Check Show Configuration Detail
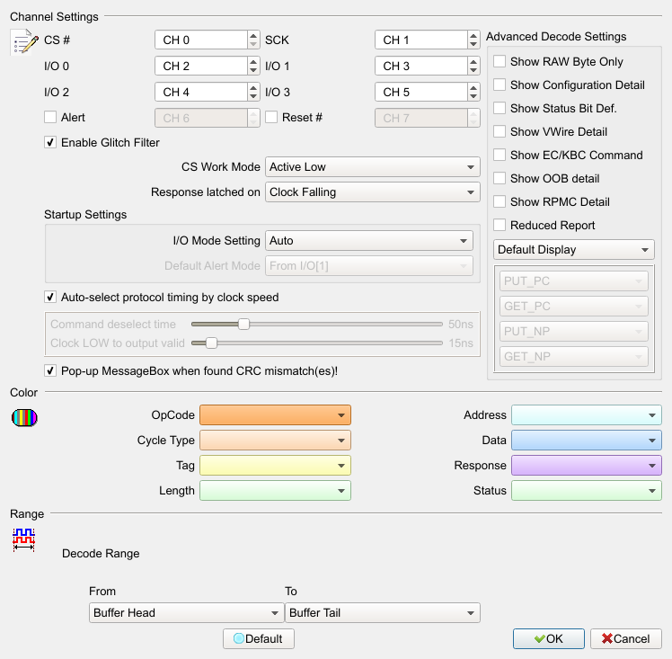 click(x=500, y=85)
